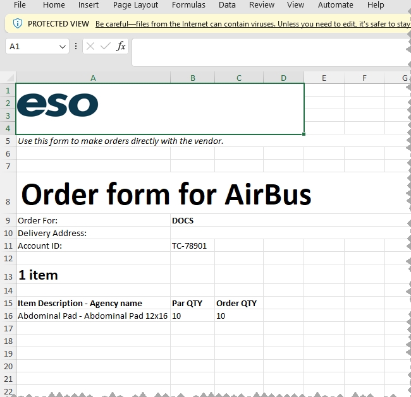The width and height of the screenshot is (411, 397).
Task: Click the 'Order form for AirBus' heading
Action: (166, 194)
